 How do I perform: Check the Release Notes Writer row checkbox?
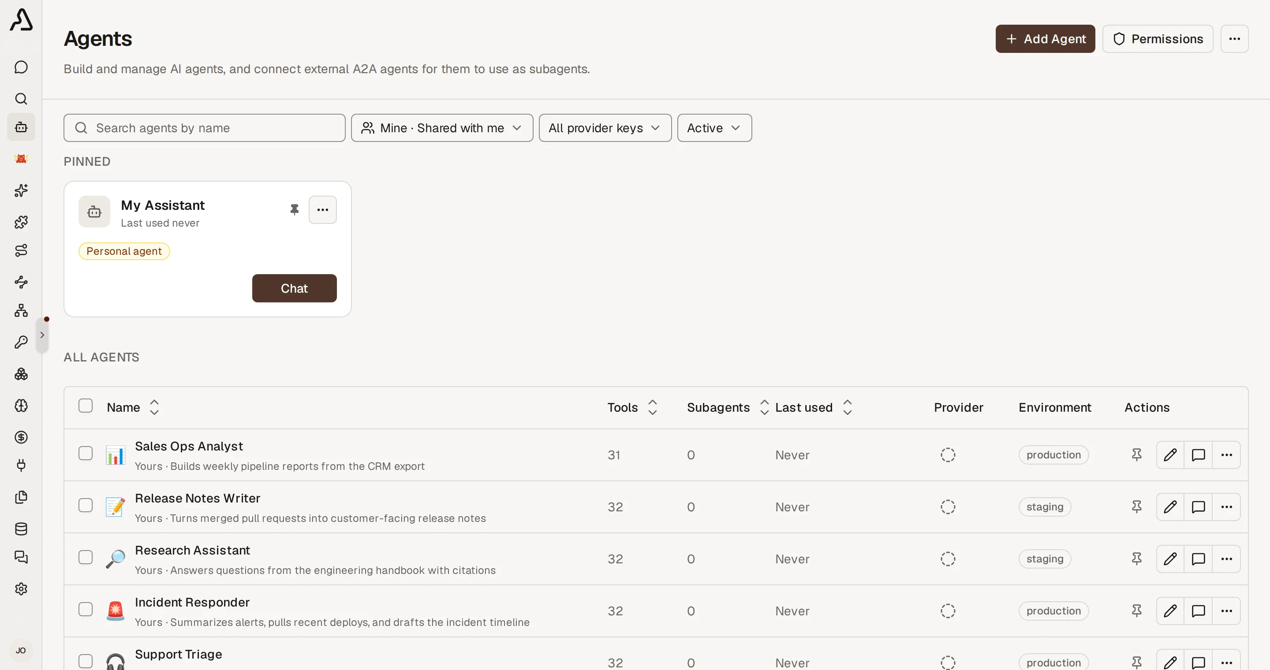point(85,506)
